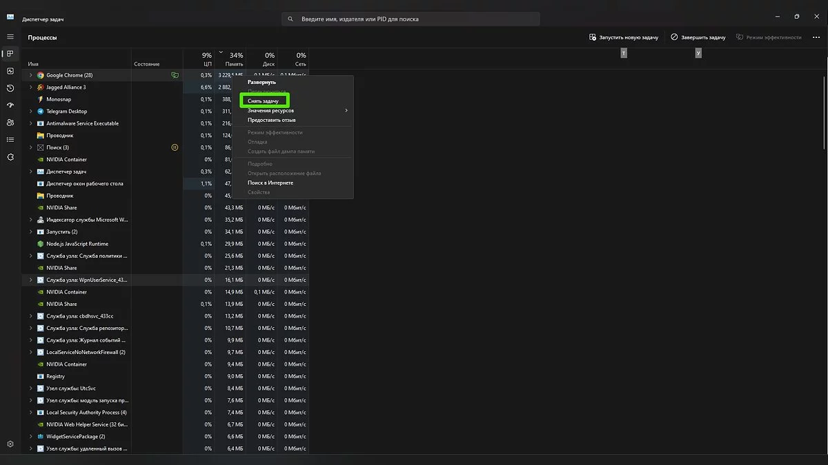
Task: Open the Performance page in the sidebar
Action: tap(10, 71)
